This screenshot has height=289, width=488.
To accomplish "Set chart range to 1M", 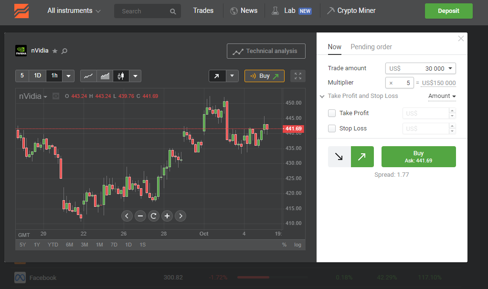I will (99, 245).
